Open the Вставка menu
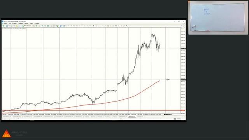249x140 pixels. pyautogui.click(x=14, y=23)
